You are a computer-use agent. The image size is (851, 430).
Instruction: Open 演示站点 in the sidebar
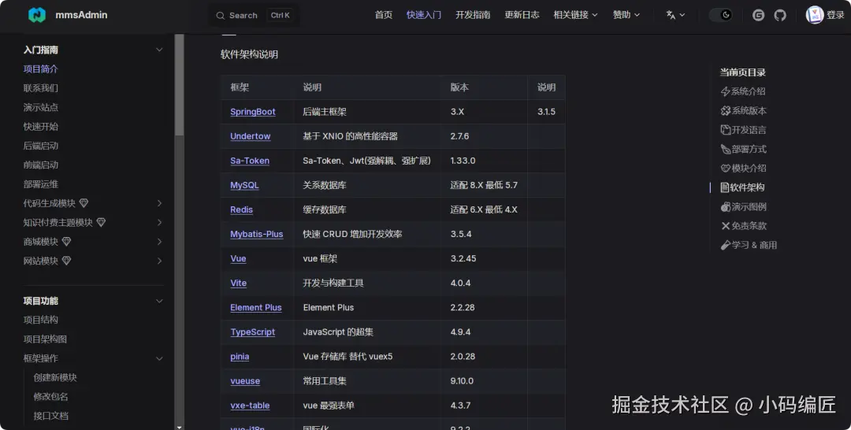click(41, 107)
